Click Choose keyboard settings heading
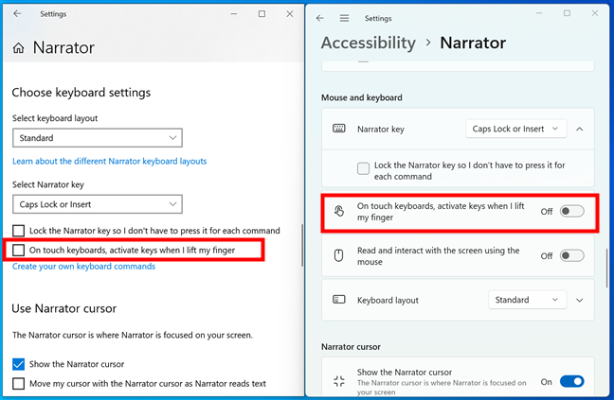The image size is (614, 400). pyautogui.click(x=81, y=93)
